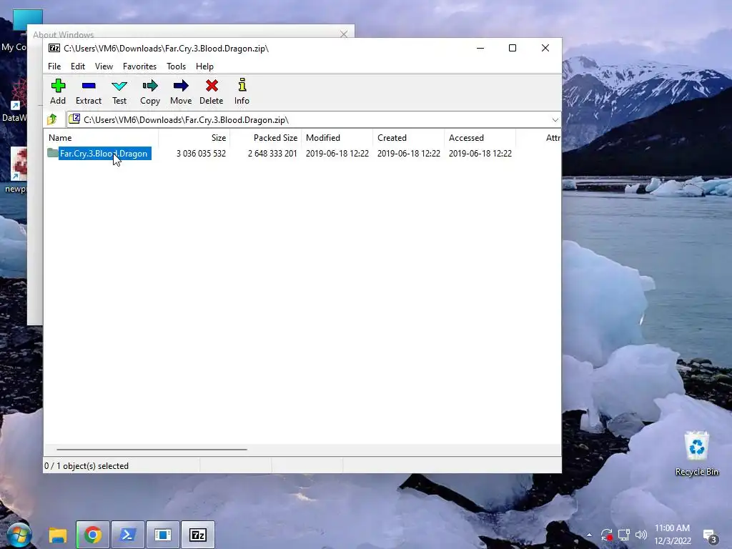Screen dimensions: 732x549
Task: Click the Extract toolbar icon
Action: pos(88,86)
